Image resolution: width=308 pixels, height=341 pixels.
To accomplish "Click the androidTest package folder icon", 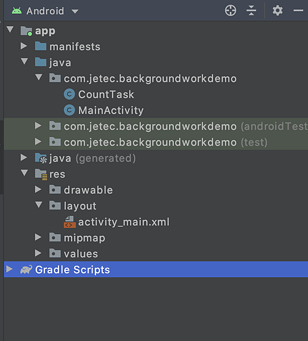I will (55, 126).
